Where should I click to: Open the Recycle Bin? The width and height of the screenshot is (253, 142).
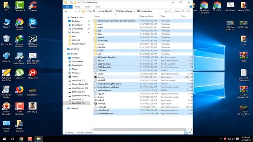tap(6, 40)
